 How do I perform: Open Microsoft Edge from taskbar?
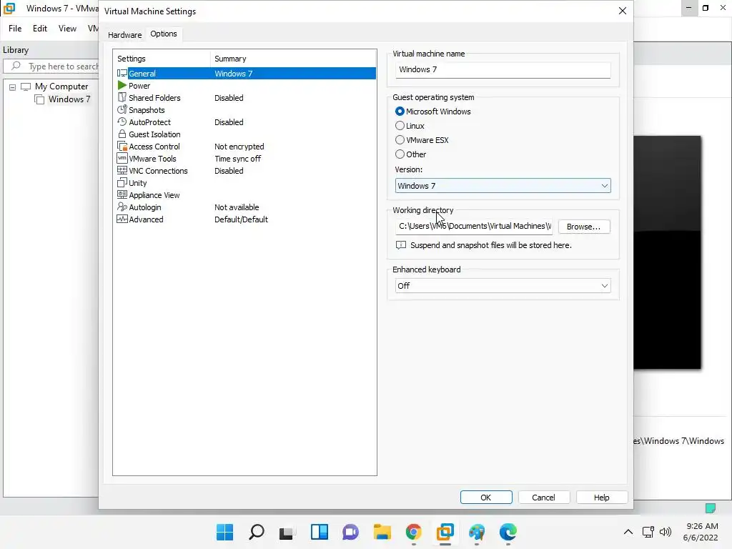click(x=508, y=532)
